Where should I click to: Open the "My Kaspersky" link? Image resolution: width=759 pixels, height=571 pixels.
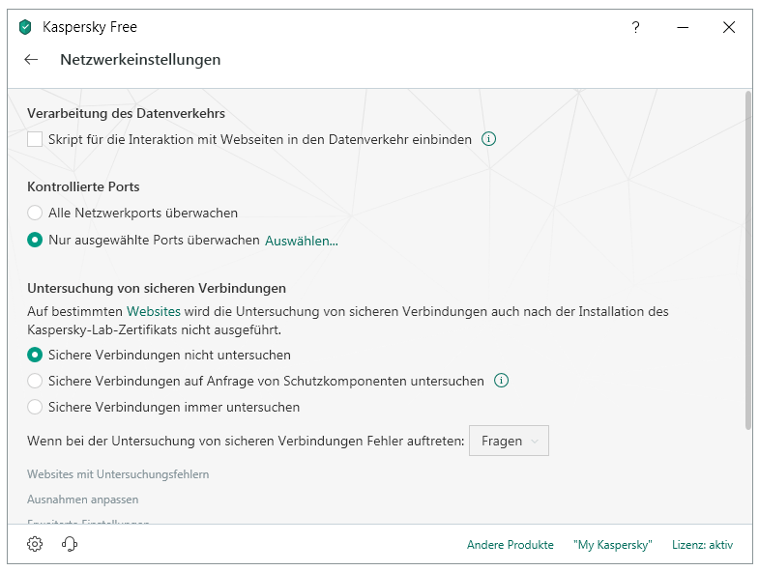tap(612, 545)
